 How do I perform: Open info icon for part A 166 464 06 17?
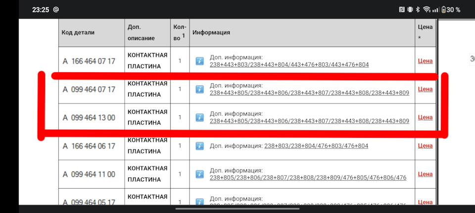tap(199, 146)
